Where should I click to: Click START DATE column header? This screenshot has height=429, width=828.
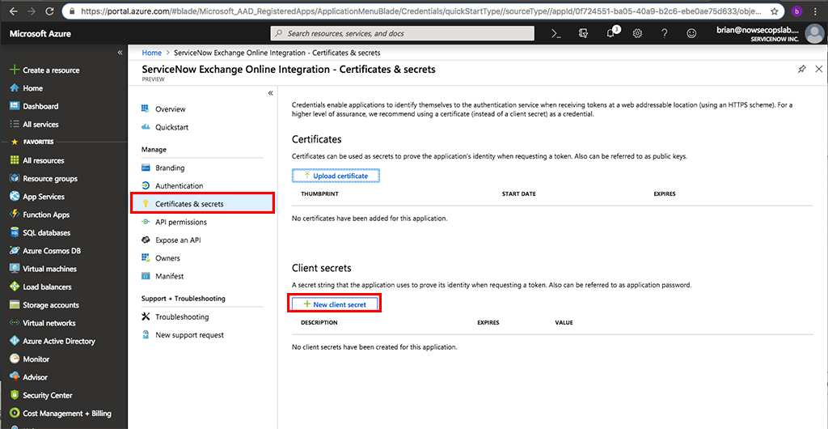(518, 194)
